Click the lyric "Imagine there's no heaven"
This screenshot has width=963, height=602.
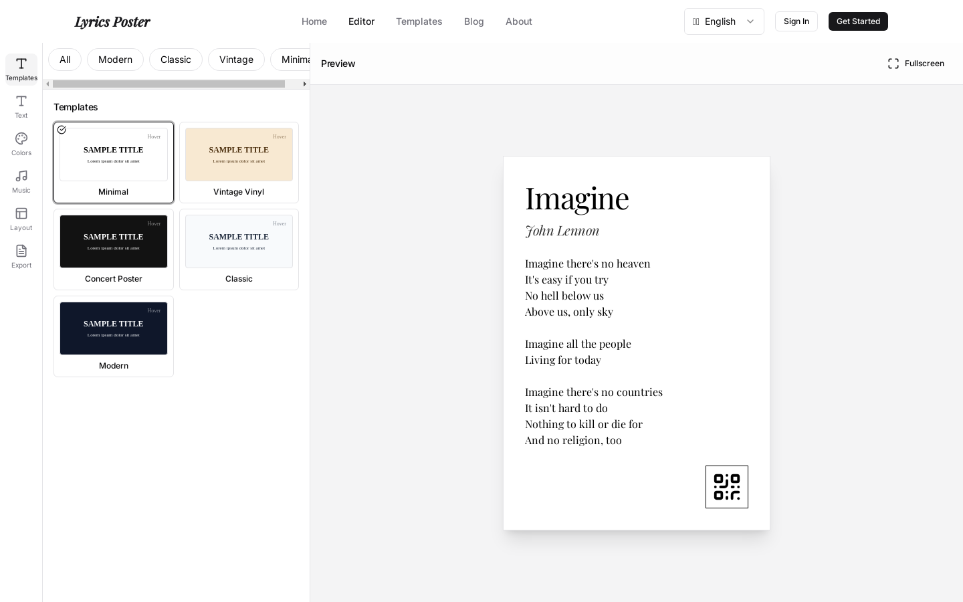pyautogui.click(x=588, y=264)
